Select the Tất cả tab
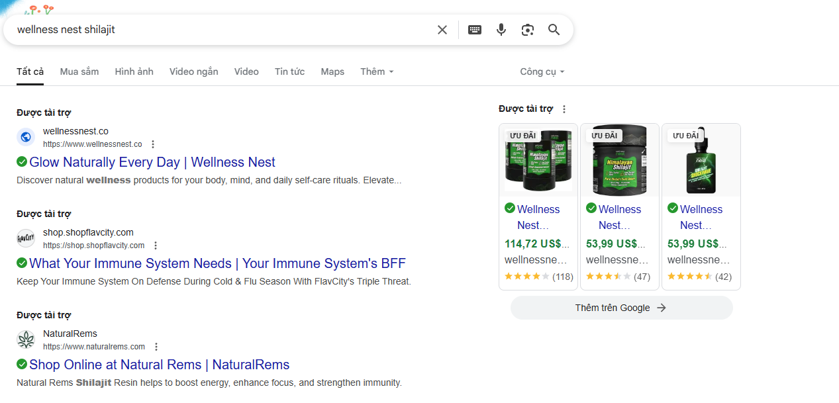The width and height of the screenshot is (839, 403). pyautogui.click(x=30, y=71)
